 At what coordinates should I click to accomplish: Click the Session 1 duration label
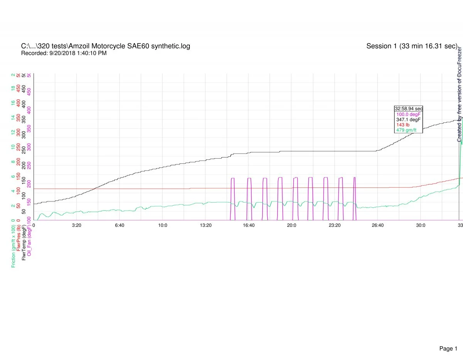[x=412, y=46]
